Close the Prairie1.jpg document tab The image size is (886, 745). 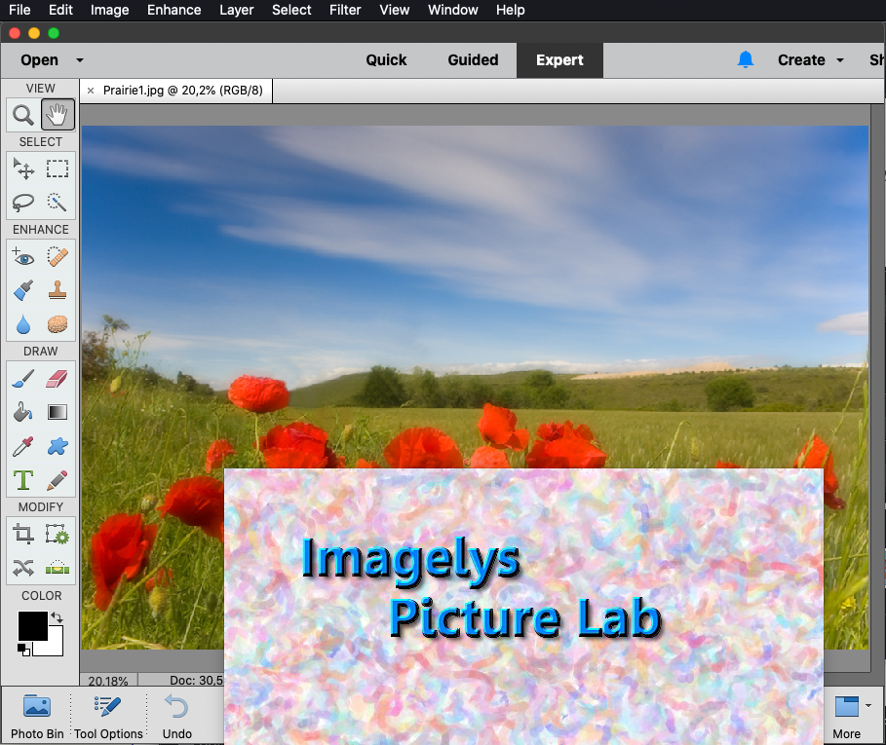[91, 91]
